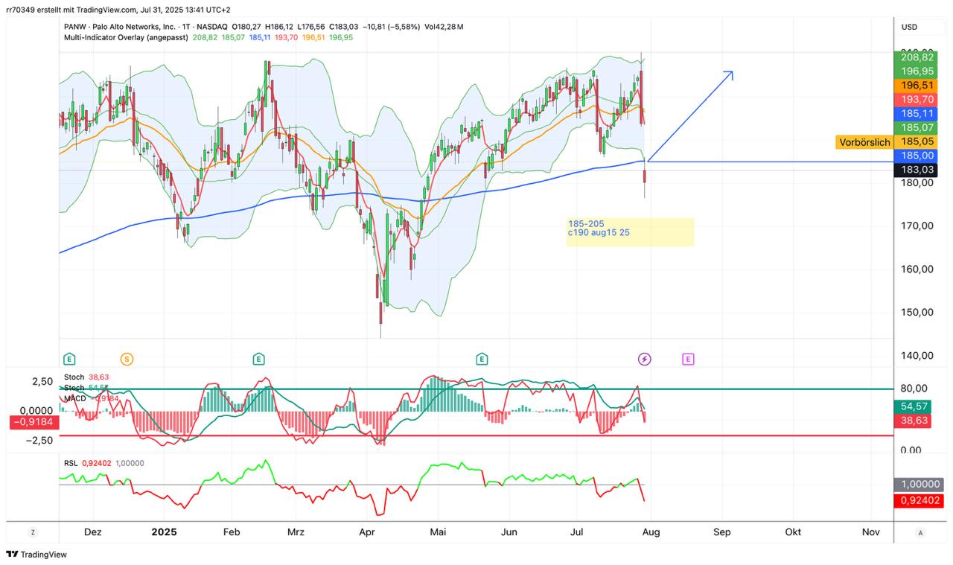
Task: Select the yellow note with 185-205 text
Action: click(630, 232)
